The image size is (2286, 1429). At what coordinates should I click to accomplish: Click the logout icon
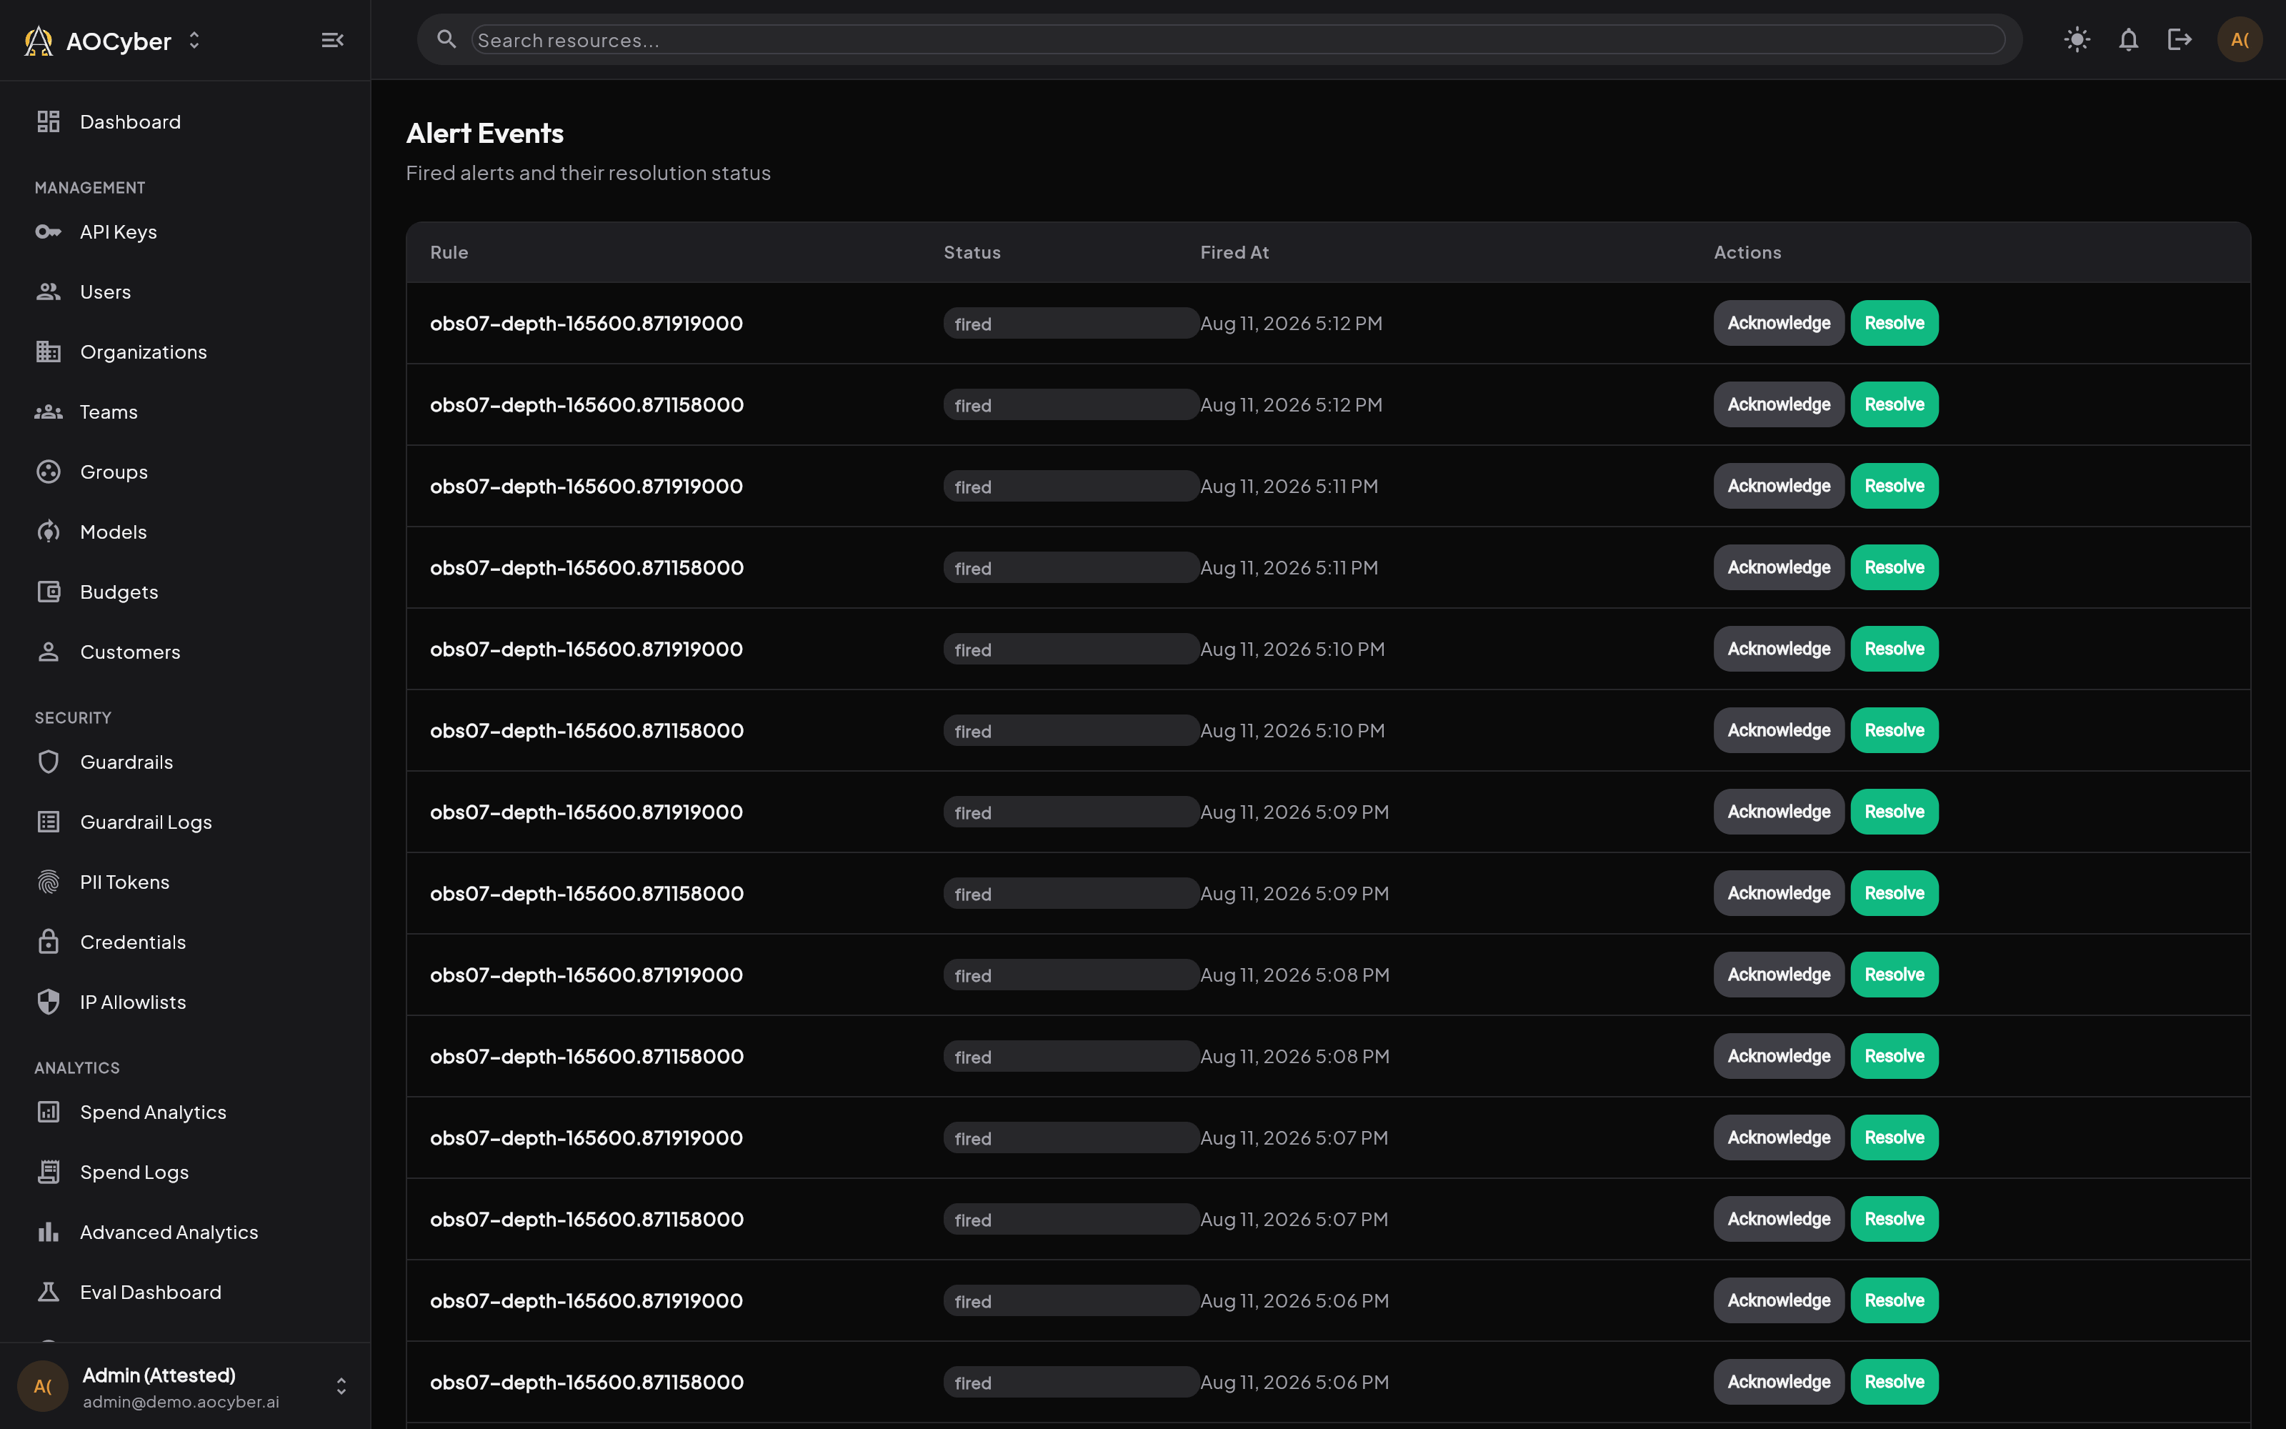coord(2180,40)
